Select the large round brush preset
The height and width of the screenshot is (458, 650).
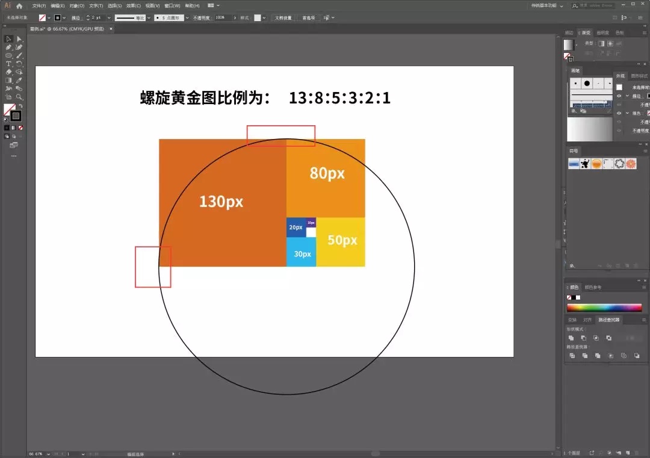pyautogui.click(x=587, y=83)
